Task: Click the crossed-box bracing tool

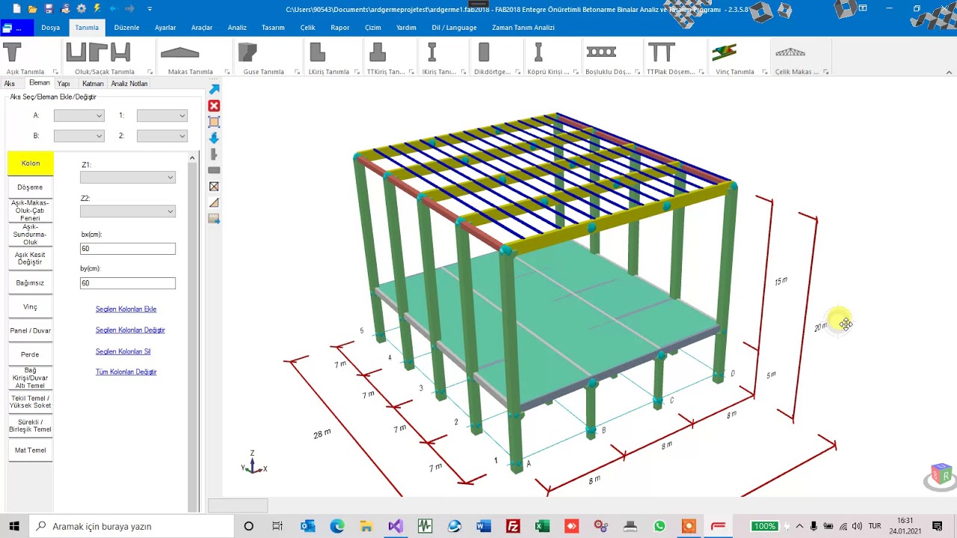Action: point(214,186)
